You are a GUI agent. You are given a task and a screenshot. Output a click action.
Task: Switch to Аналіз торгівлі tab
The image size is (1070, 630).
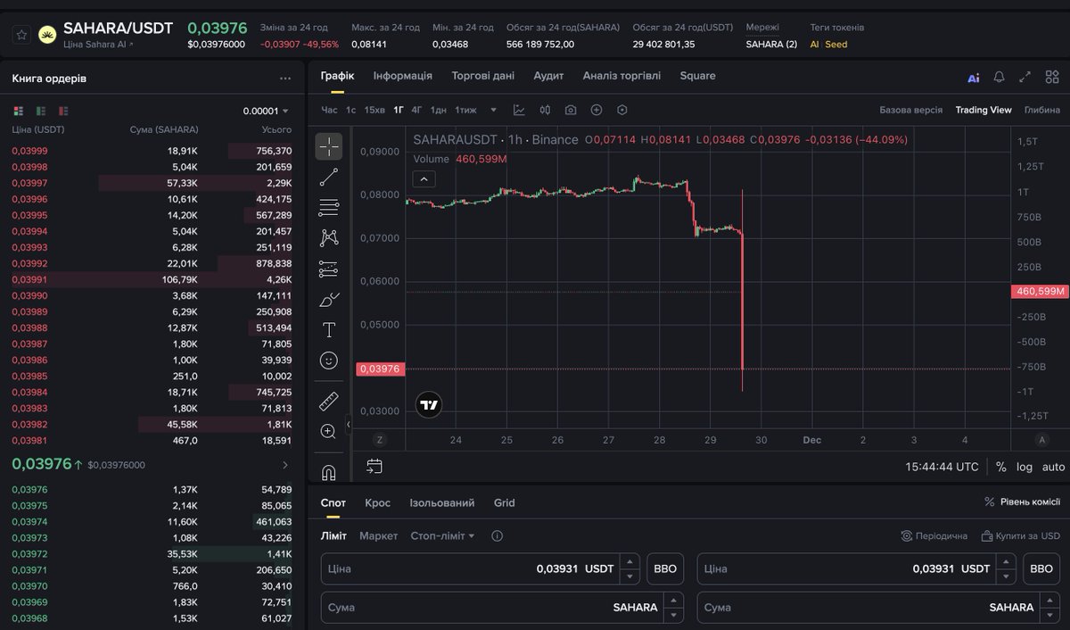coord(621,76)
